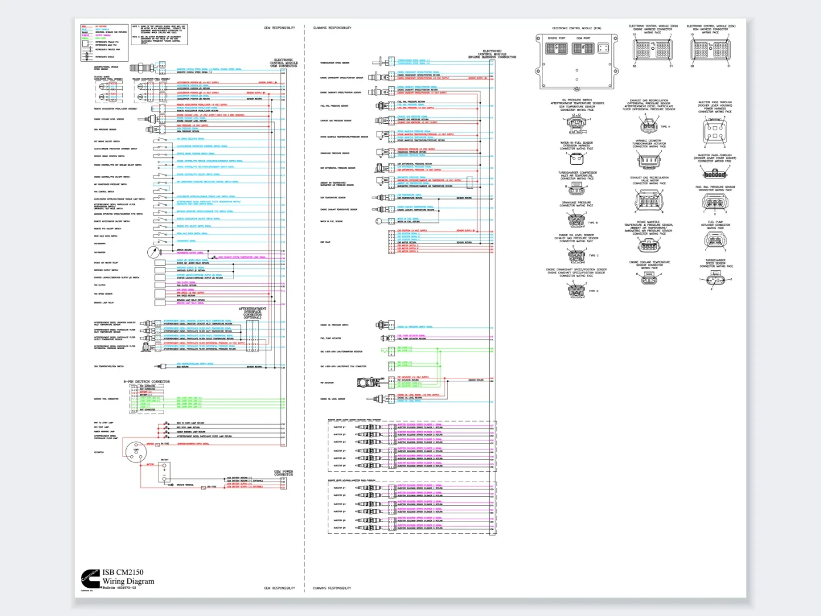Click the "ENGINE PORT" label on the ECM
The image size is (821, 616).
(557, 38)
